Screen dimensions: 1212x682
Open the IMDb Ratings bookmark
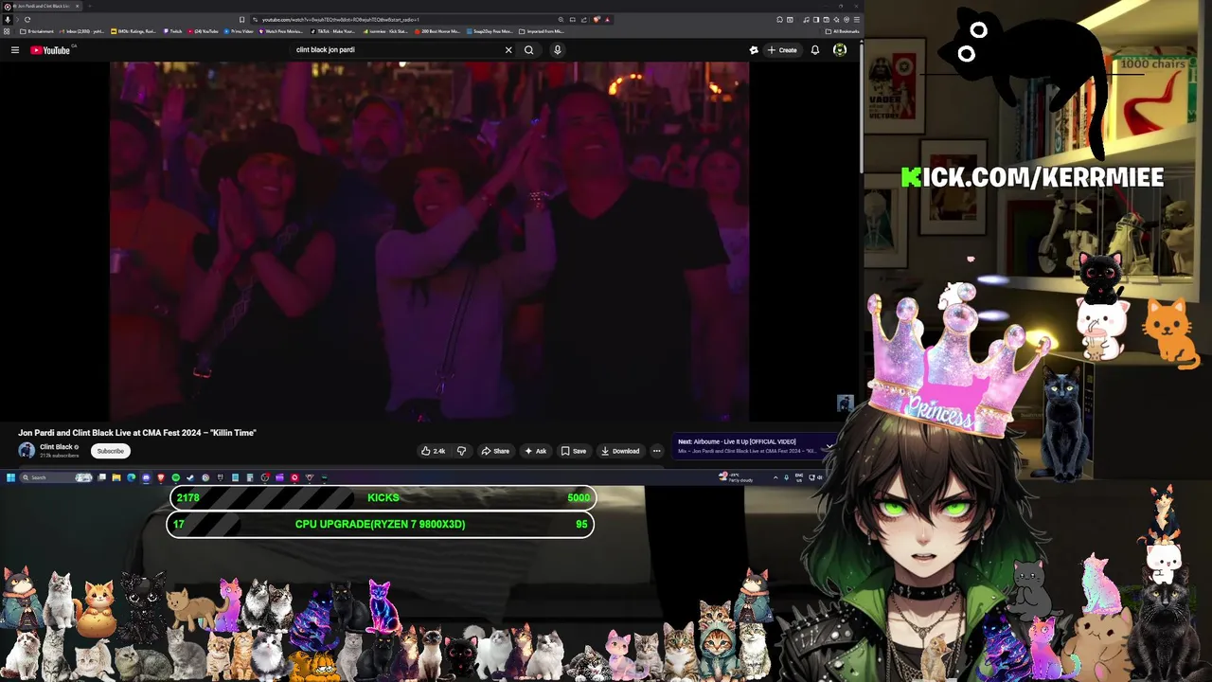[134, 31]
